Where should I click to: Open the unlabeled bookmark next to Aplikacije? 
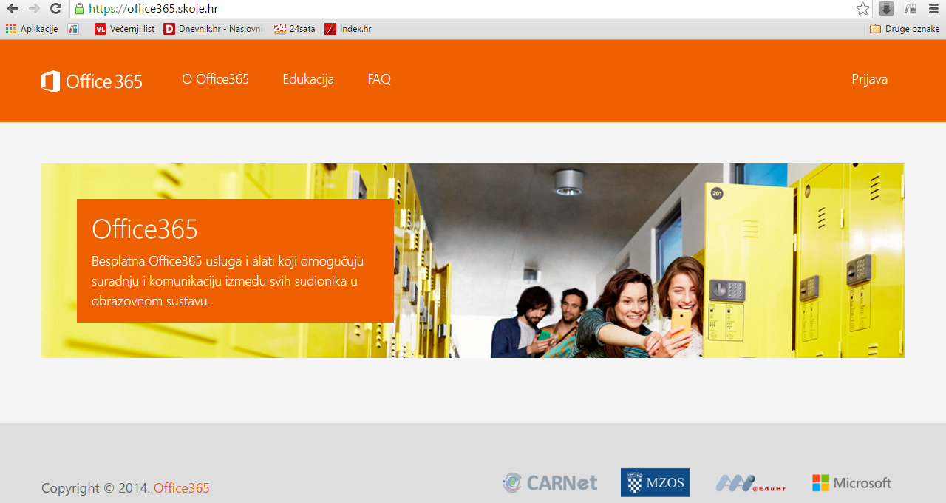[72, 29]
